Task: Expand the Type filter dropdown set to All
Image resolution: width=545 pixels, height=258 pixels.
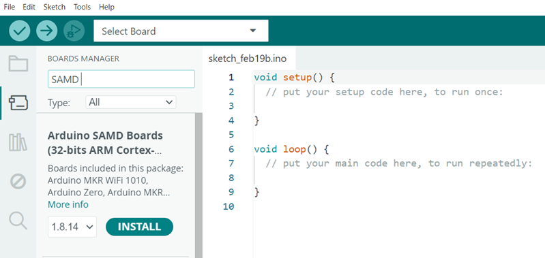Action: pyautogui.click(x=131, y=102)
